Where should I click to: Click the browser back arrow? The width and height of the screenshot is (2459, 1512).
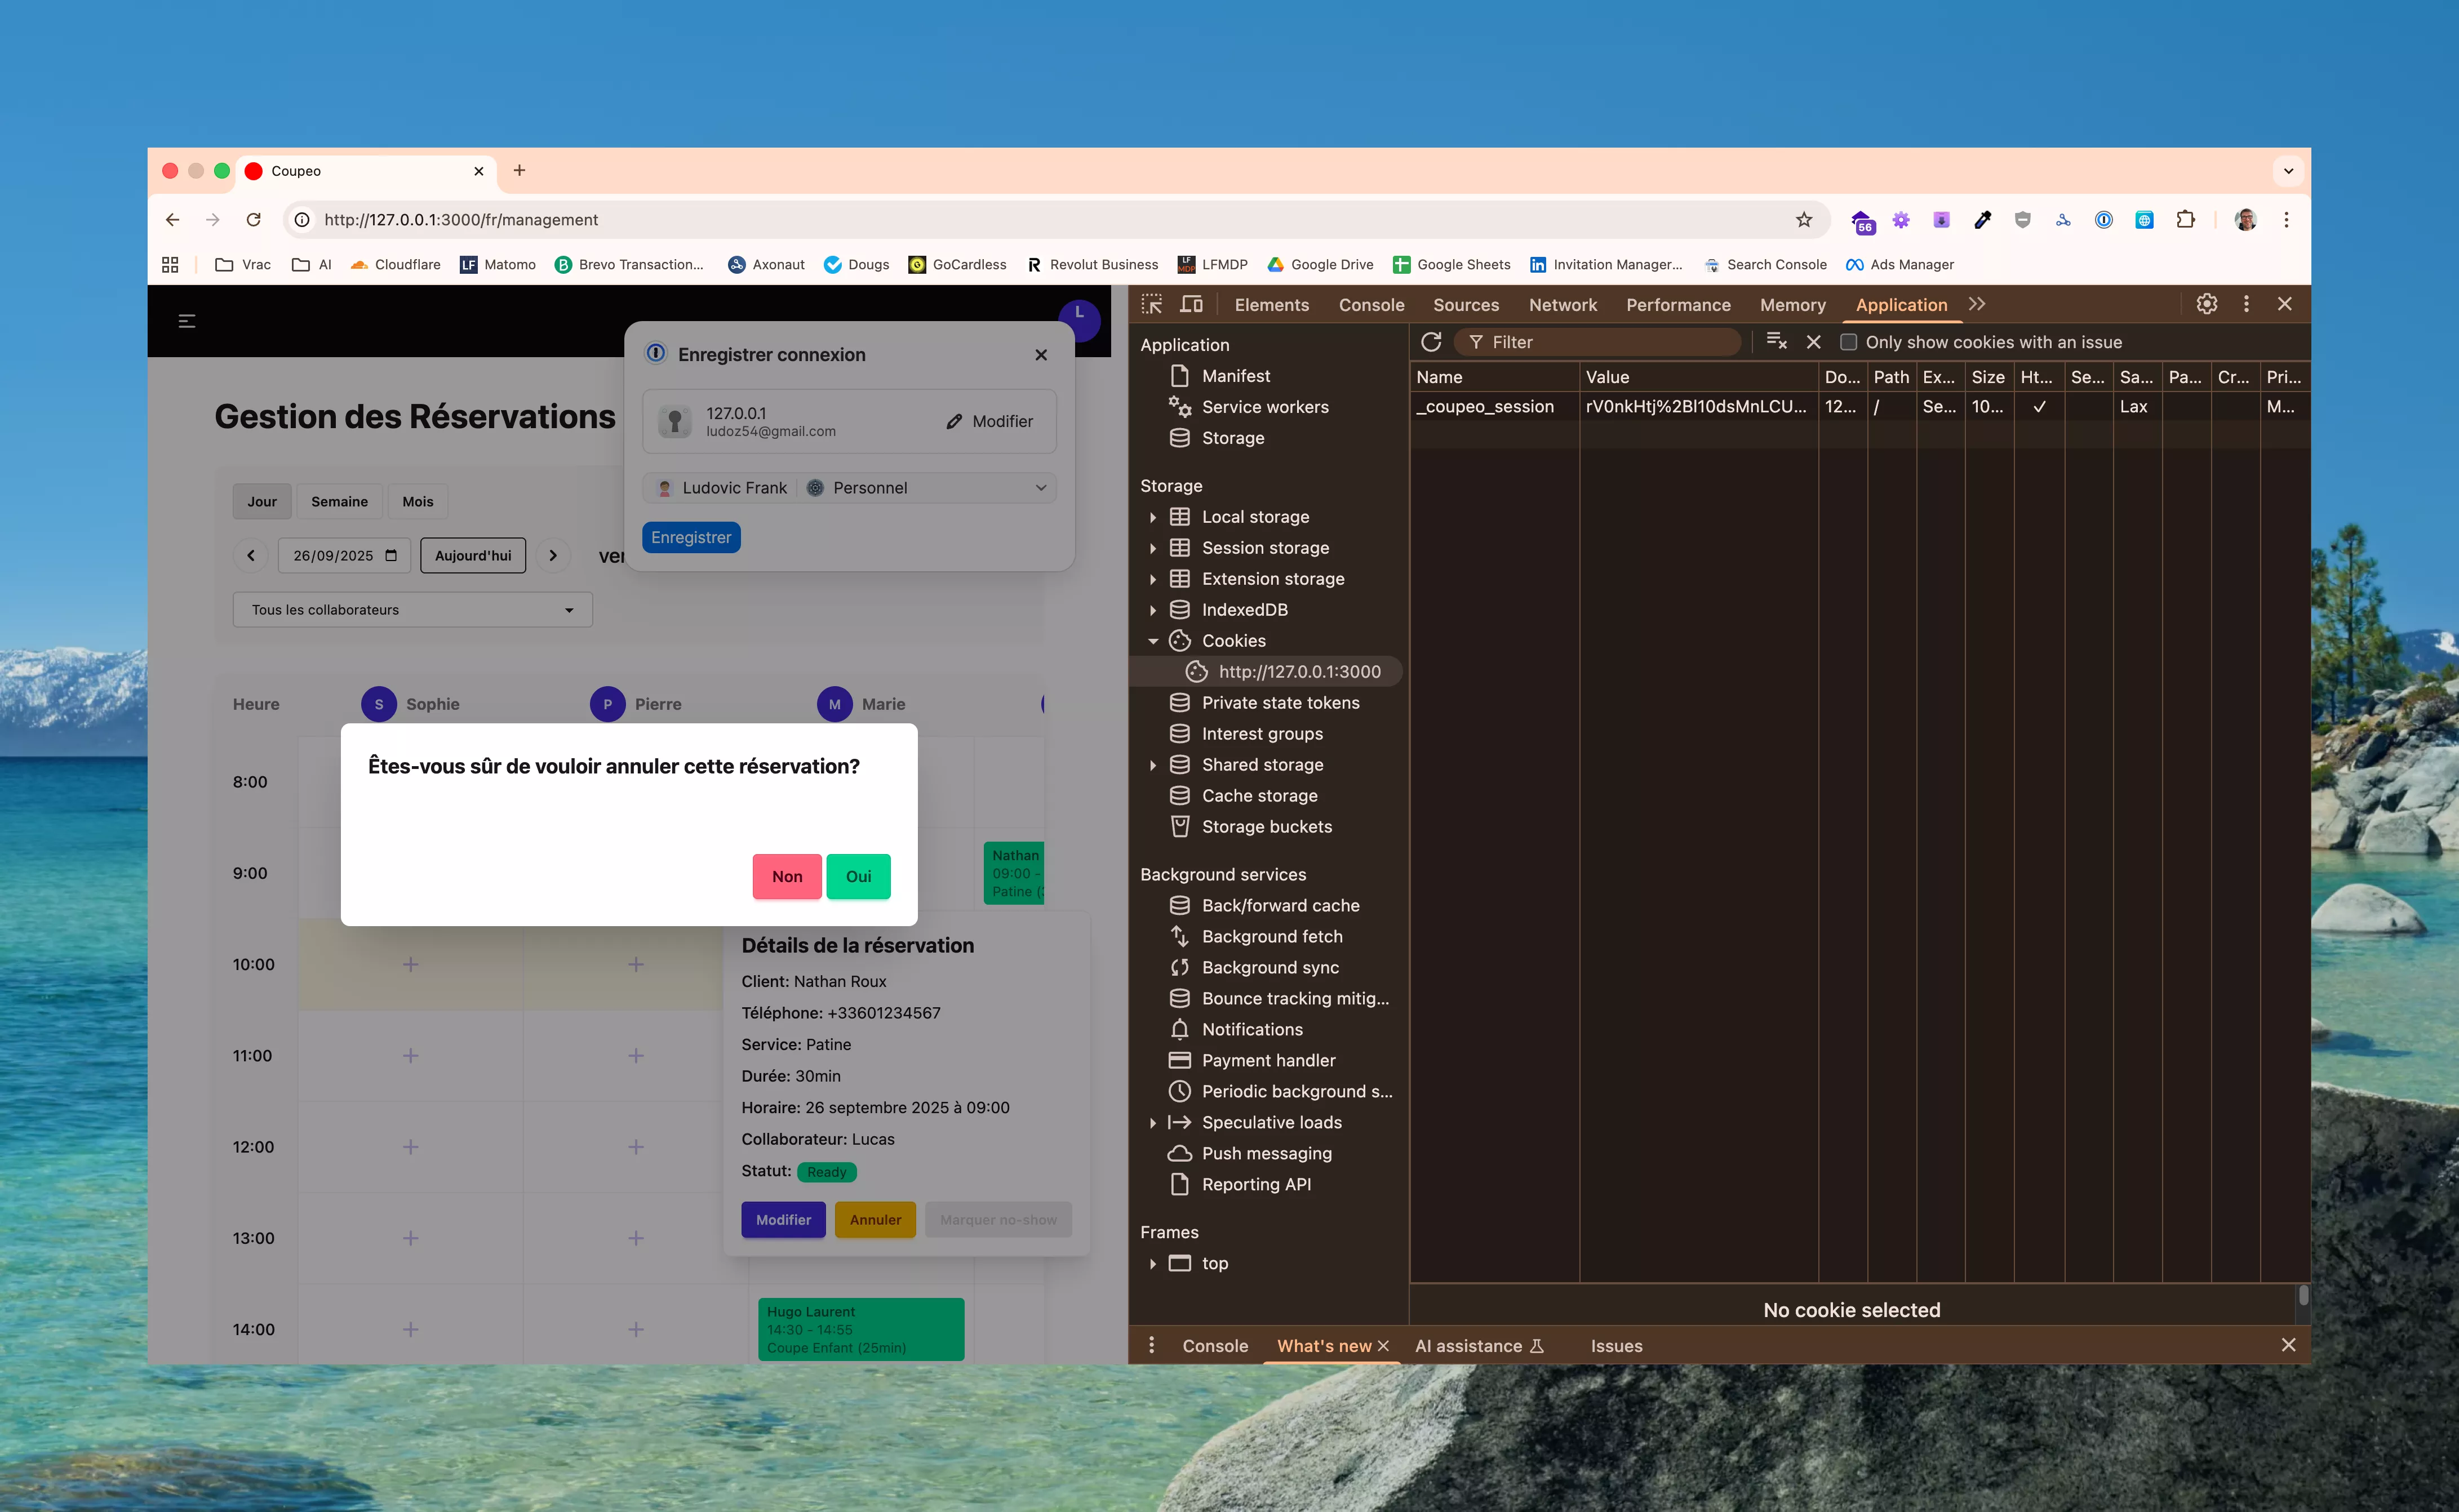pos(173,219)
